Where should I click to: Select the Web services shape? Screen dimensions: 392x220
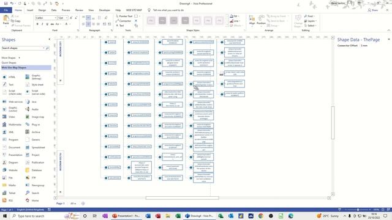[x=12, y=102]
